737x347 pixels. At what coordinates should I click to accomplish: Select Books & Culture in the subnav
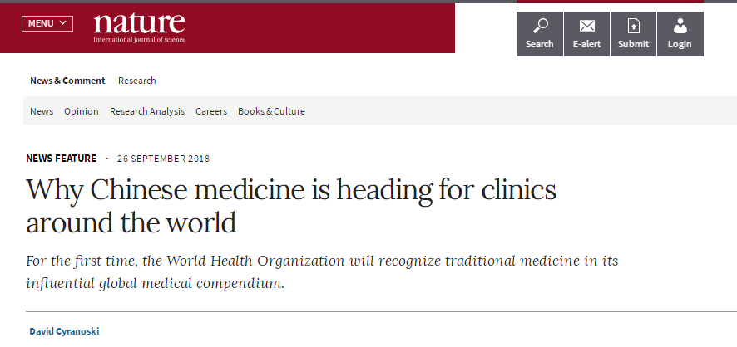[271, 111]
